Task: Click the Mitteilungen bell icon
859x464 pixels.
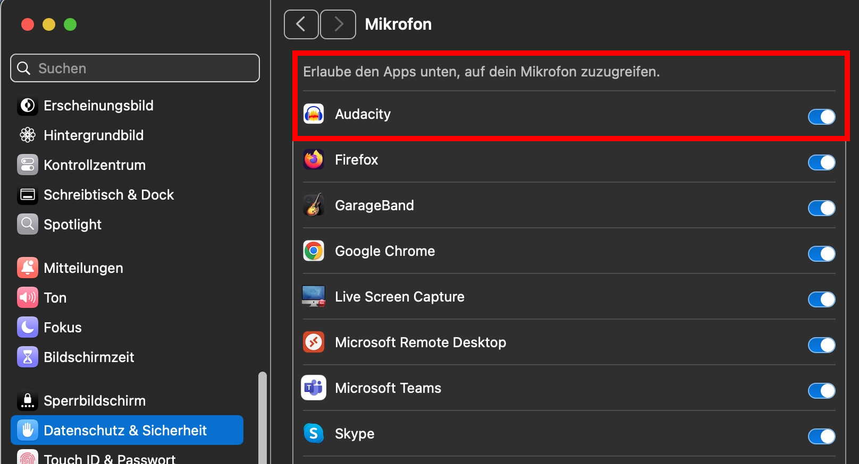Action: point(28,268)
